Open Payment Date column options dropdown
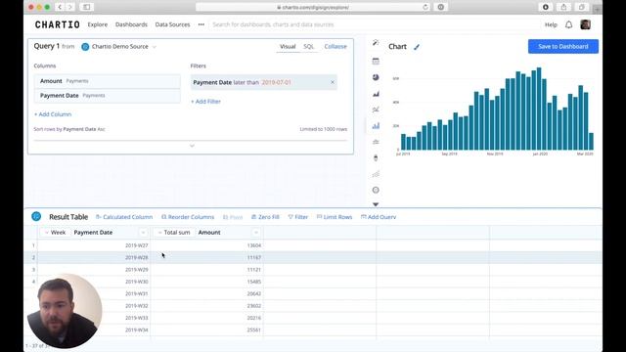626x352 pixels. [143, 233]
